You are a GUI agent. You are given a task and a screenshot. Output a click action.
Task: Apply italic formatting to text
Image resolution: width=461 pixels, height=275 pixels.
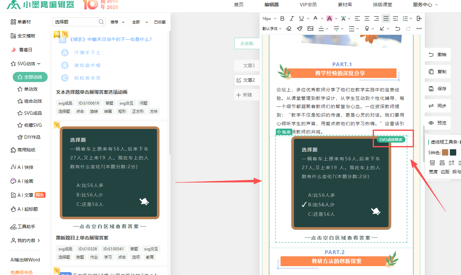pos(292,18)
